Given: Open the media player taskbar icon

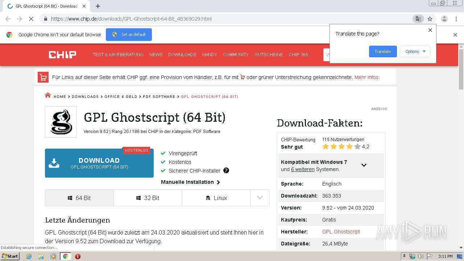Looking at the screenshot, I should [53, 256].
